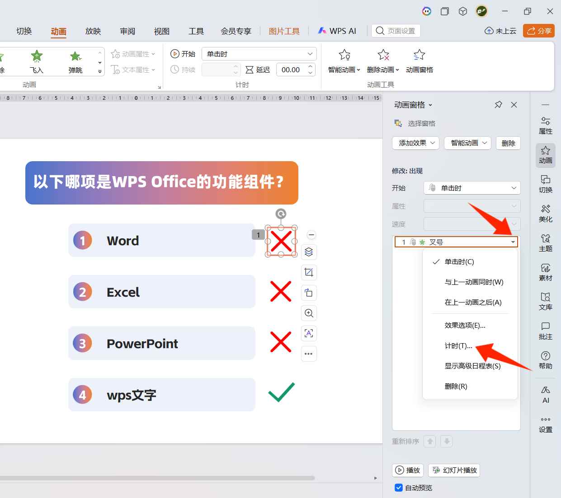Click the 删除动画 delete animation icon
This screenshot has width=561, height=498.
[383, 55]
